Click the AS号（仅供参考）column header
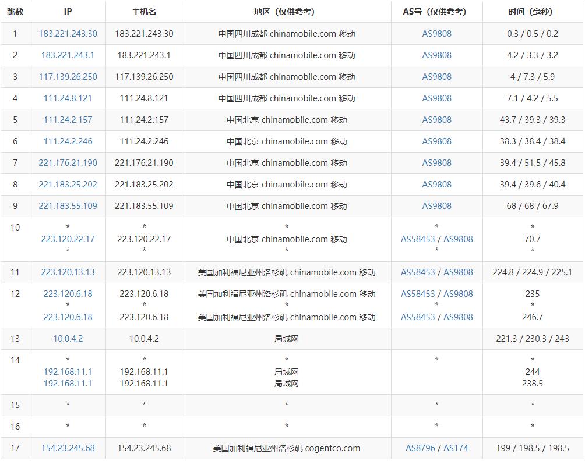 point(437,12)
